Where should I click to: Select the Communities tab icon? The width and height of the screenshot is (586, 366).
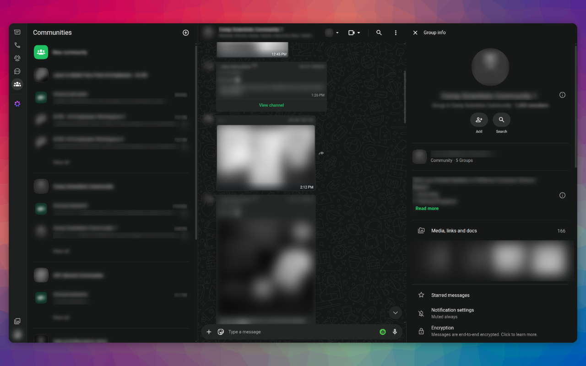(x=17, y=84)
